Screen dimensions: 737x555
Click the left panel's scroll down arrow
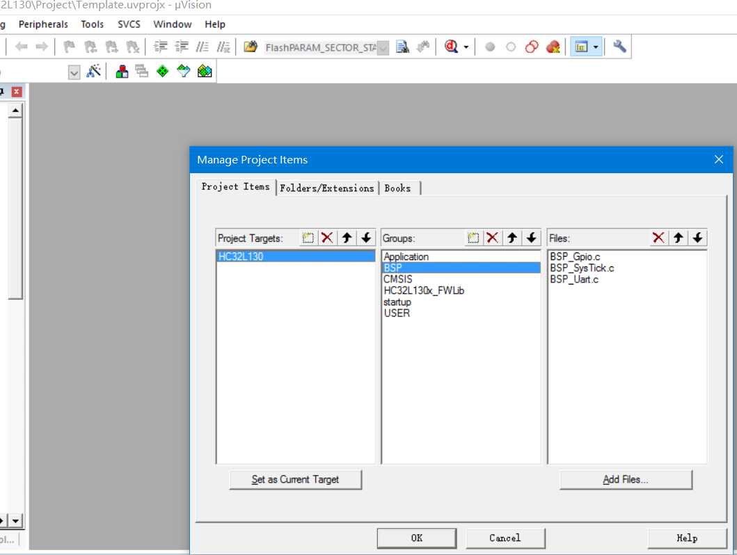[x=15, y=521]
